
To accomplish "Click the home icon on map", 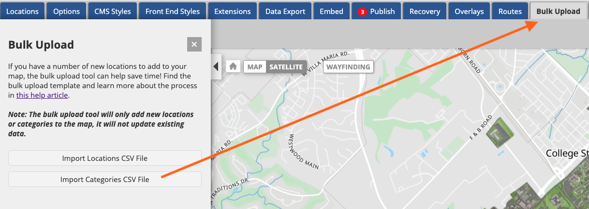I will (x=233, y=66).
